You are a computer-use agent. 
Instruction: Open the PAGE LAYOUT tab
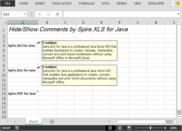[x=62, y=4]
